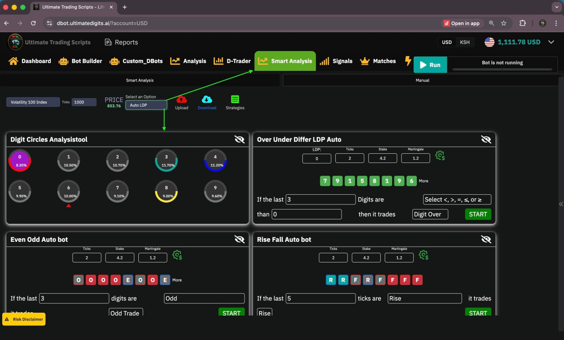Open Over Under bot money settings gear
564x340 pixels.
point(440,155)
